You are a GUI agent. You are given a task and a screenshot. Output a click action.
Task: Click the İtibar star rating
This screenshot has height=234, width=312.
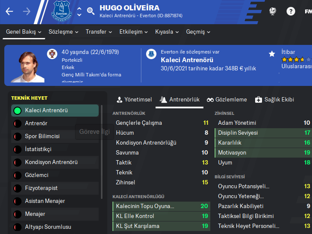(296, 60)
